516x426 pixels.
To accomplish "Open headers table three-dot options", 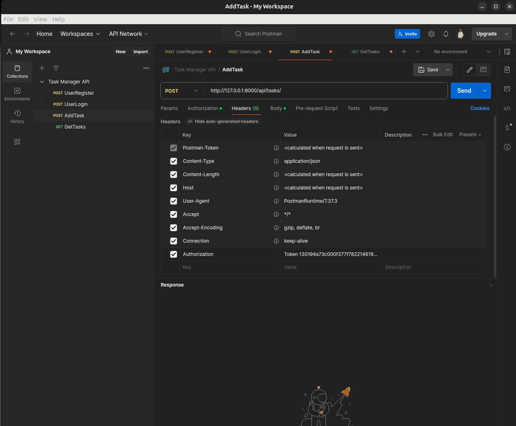I will click(x=425, y=135).
